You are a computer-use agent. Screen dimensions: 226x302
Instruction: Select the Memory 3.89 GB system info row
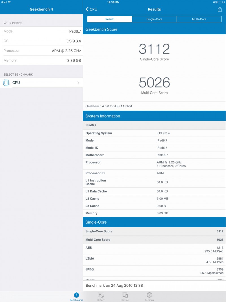(154, 213)
